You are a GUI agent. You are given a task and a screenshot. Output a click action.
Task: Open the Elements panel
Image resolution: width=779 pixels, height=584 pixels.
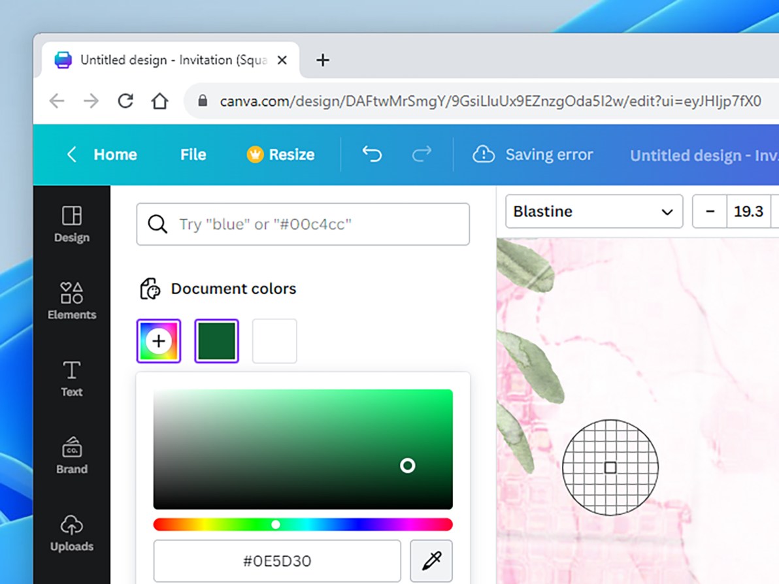pos(71,301)
